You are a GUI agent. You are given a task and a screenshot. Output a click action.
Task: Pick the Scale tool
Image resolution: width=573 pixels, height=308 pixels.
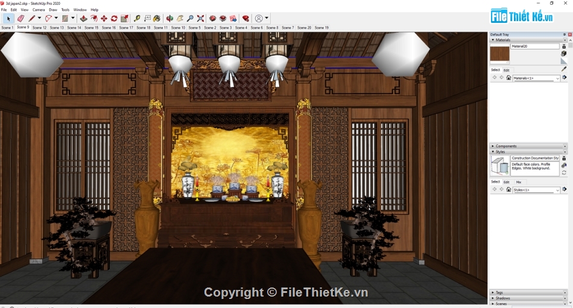click(125, 18)
